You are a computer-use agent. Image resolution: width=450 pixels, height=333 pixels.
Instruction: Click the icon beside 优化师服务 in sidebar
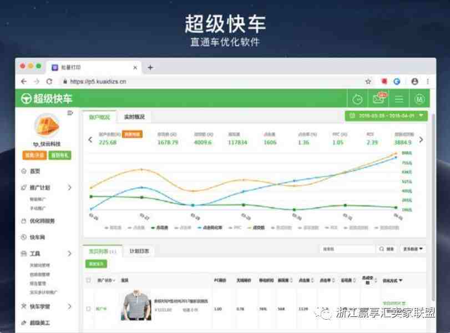click(24, 221)
